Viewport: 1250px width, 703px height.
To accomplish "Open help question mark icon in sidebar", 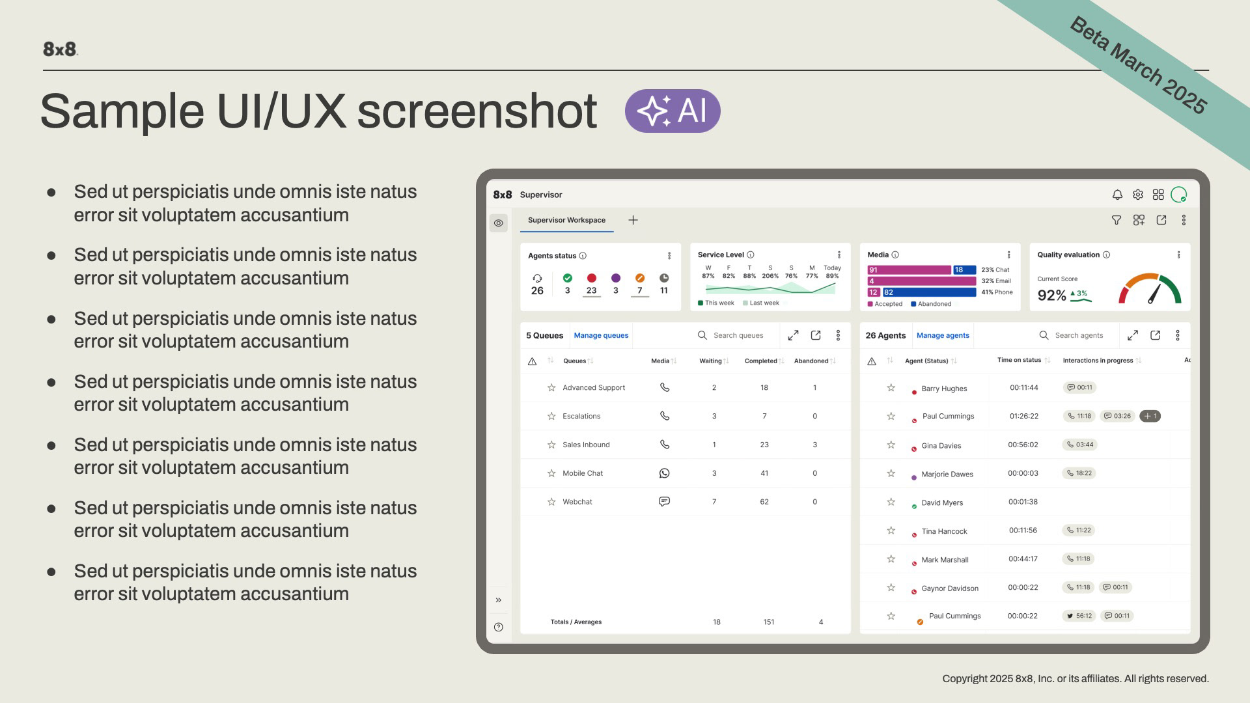I will click(499, 627).
